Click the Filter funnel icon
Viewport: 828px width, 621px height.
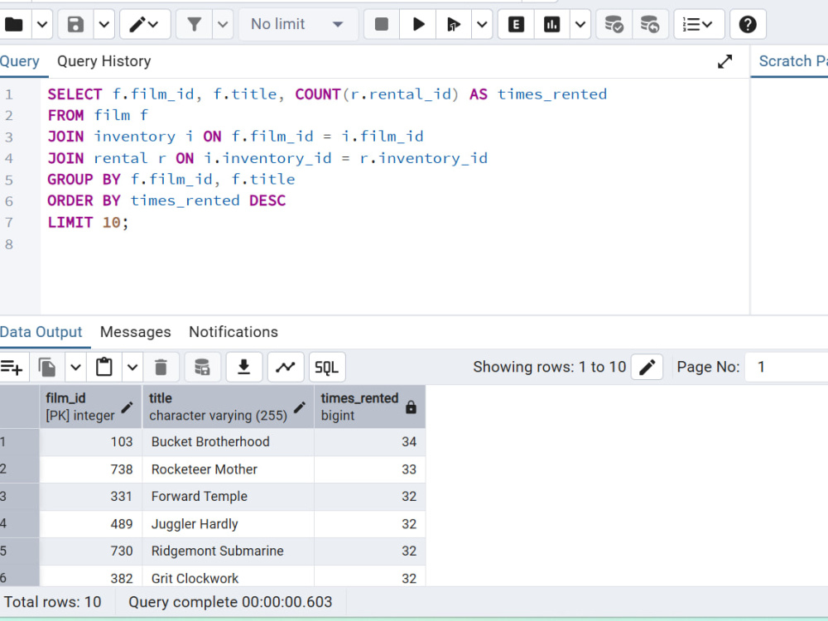pos(194,24)
